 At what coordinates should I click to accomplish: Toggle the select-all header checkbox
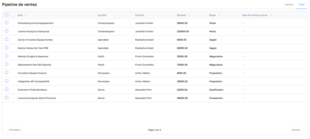coord(7,15)
